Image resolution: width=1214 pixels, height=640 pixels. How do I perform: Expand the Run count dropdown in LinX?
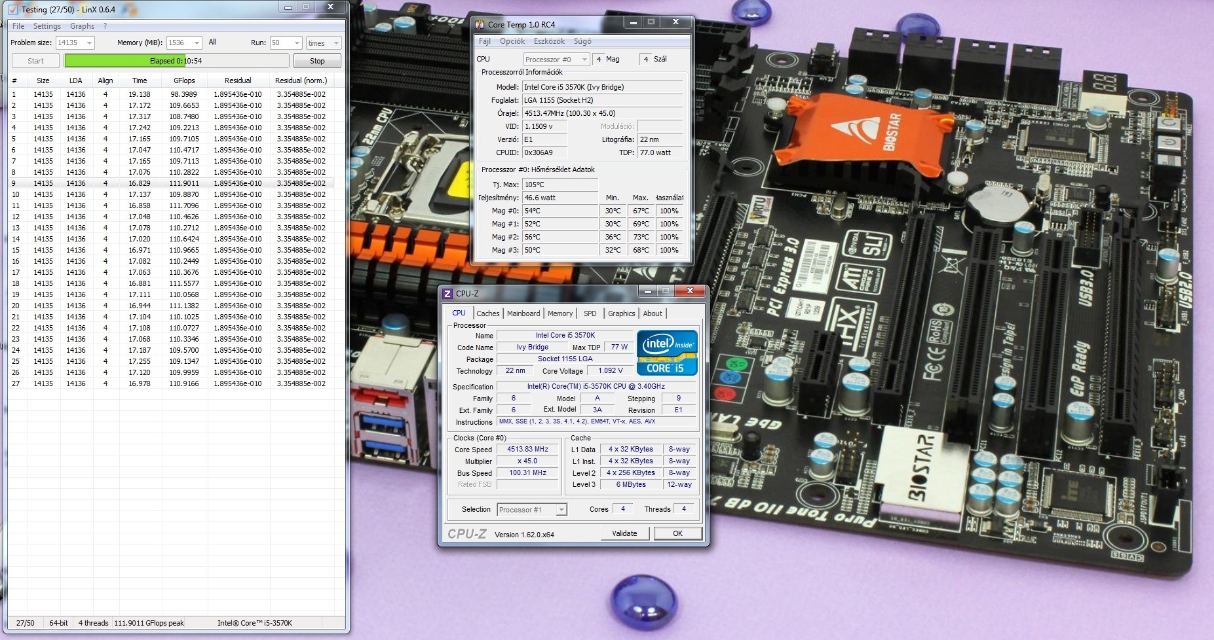[x=297, y=43]
